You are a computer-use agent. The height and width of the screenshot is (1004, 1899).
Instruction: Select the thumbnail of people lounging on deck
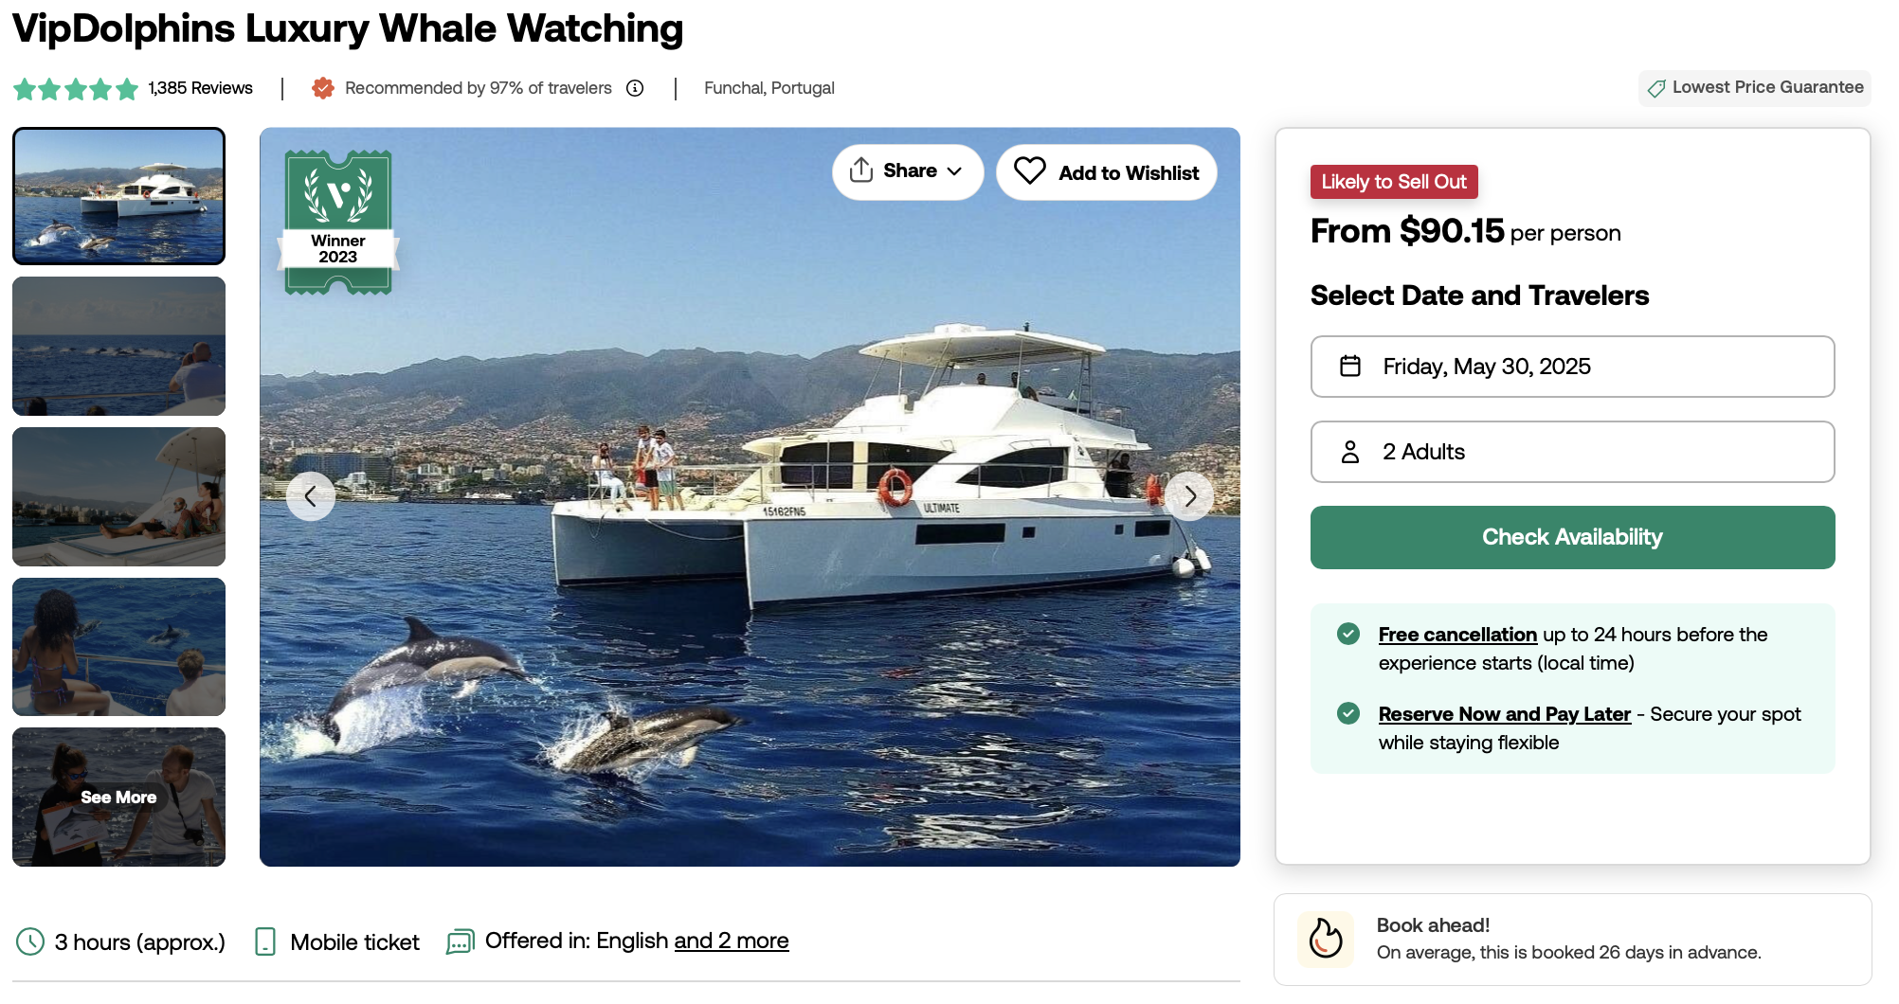click(x=119, y=496)
